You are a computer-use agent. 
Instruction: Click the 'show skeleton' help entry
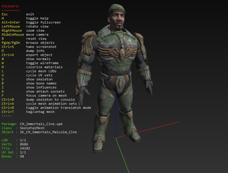39,79
